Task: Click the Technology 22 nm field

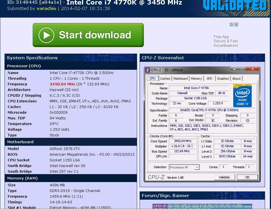Action: (x=177, y=103)
